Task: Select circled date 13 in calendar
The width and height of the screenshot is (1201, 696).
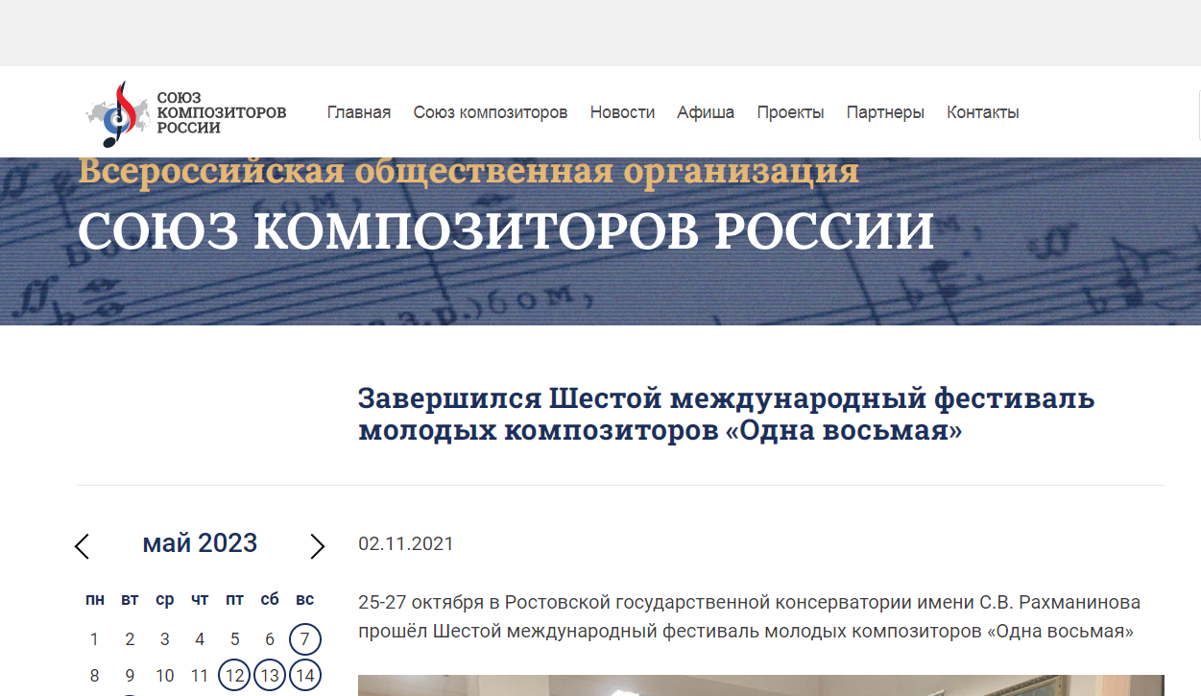Action: pos(270,676)
